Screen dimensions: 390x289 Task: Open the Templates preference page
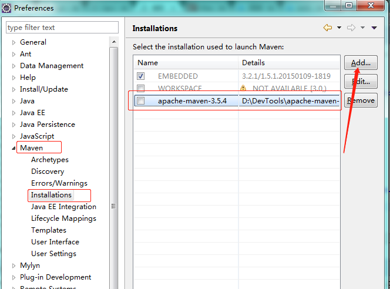click(49, 230)
